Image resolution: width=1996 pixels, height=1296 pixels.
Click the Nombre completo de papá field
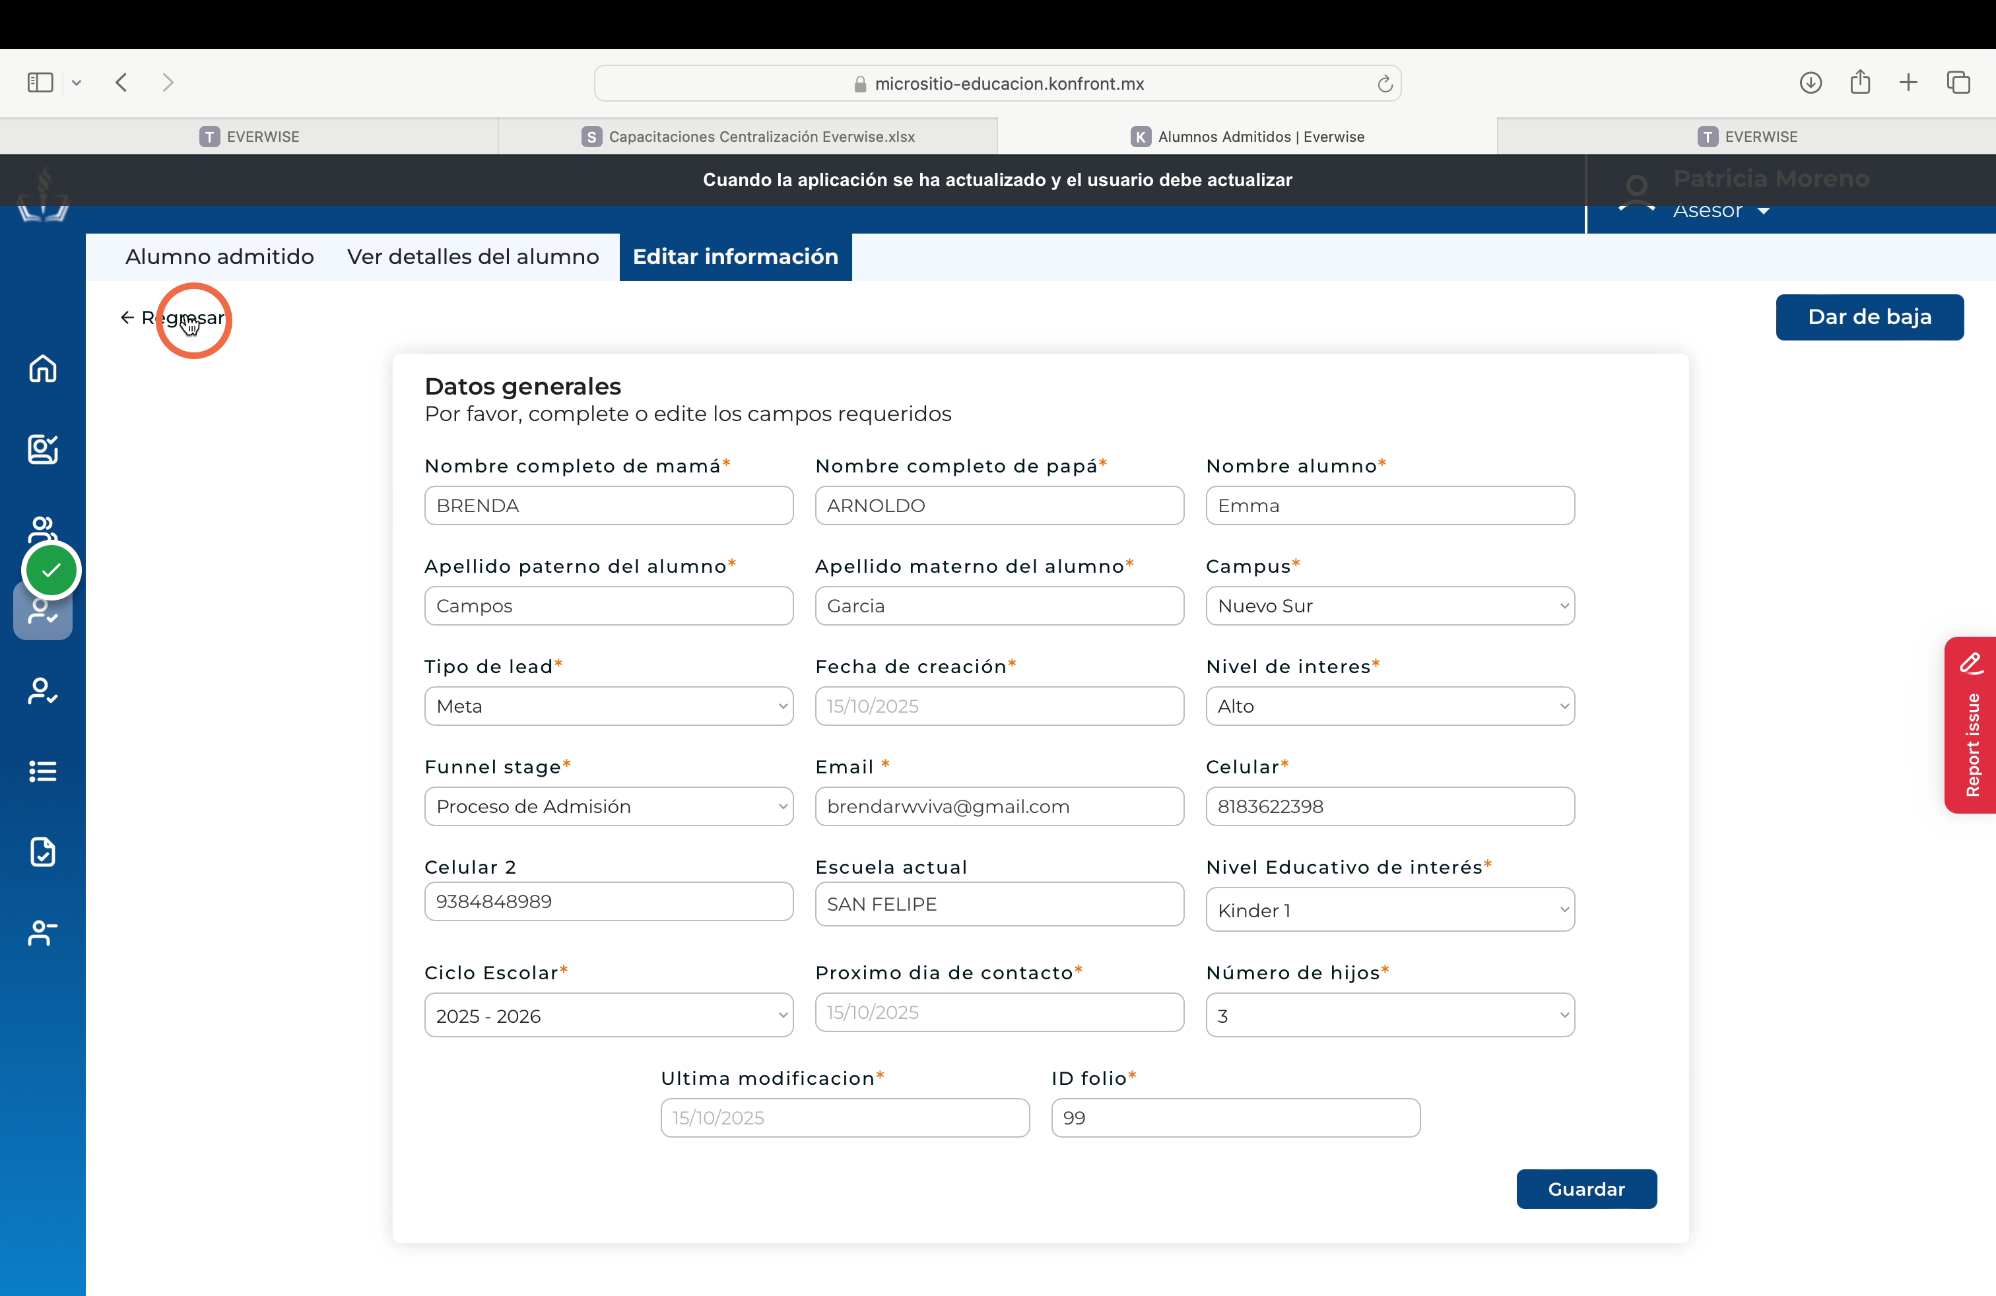click(999, 505)
